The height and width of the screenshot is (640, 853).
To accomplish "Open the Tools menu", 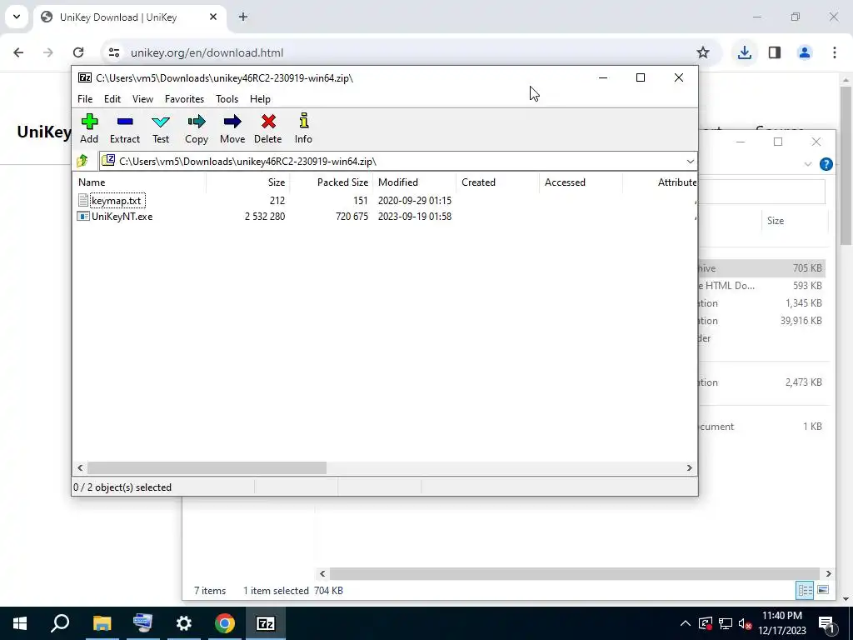I will (x=227, y=99).
